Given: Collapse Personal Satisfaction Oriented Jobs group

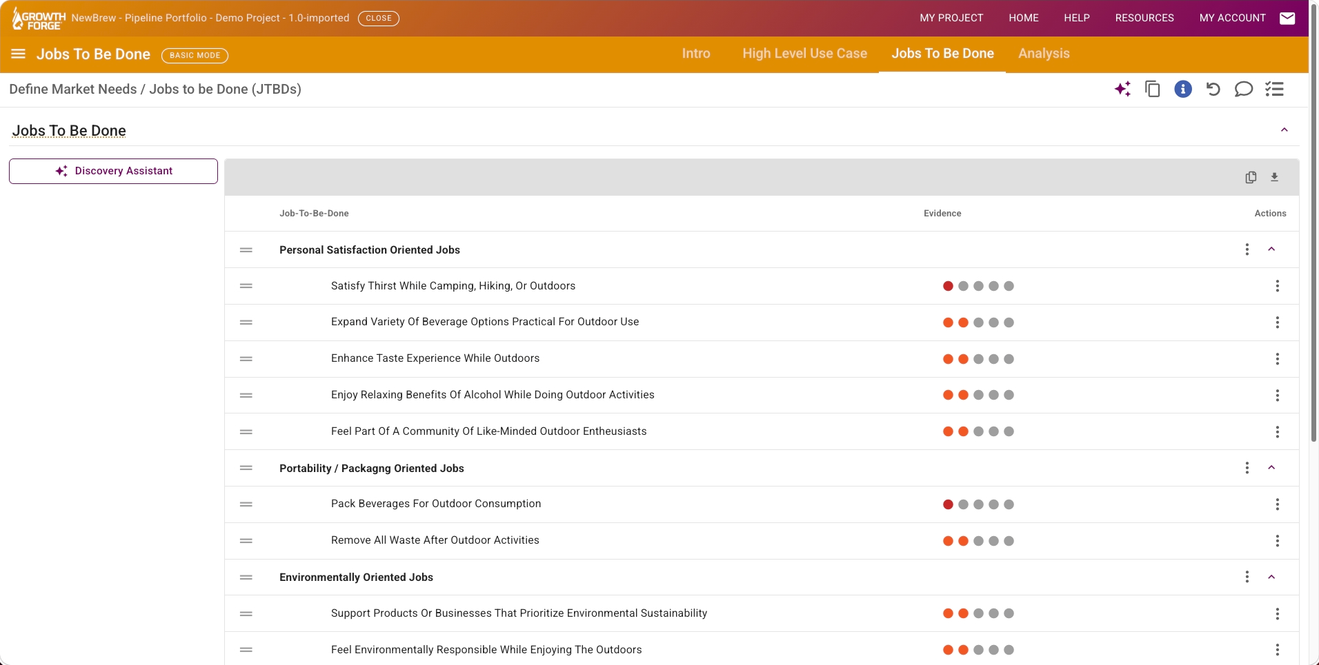Looking at the screenshot, I should 1271,249.
